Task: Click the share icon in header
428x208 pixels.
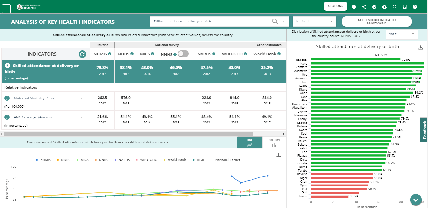Action: (364, 7)
